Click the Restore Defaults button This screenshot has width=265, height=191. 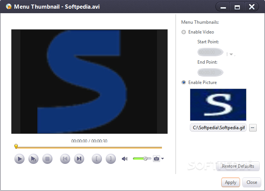click(238, 166)
